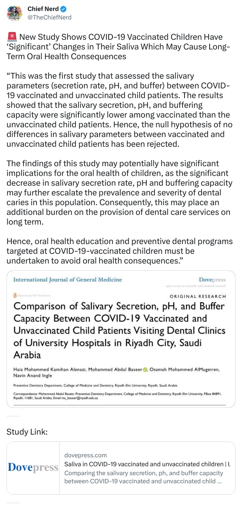Click the Study Link label
242x508 pixels.
(x=27, y=432)
